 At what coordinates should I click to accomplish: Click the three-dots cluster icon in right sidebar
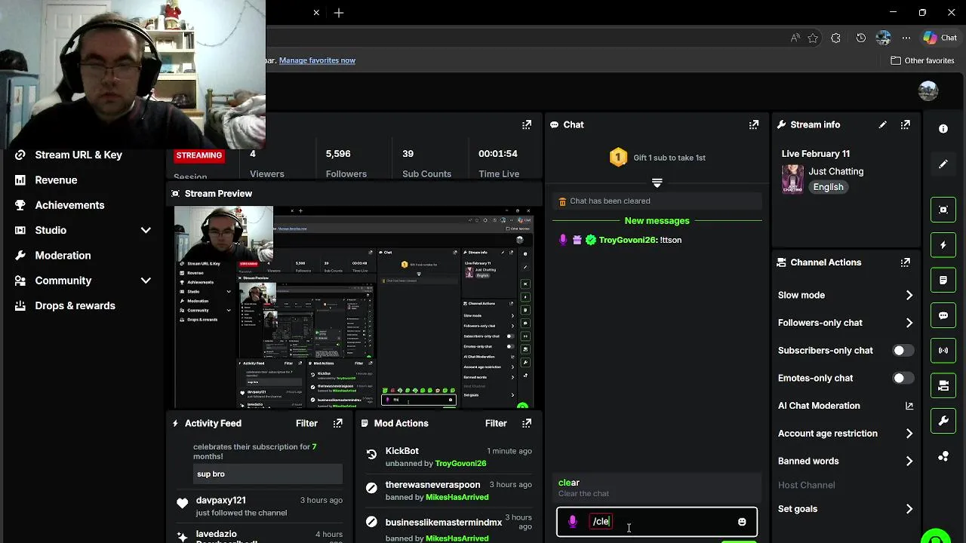943,456
